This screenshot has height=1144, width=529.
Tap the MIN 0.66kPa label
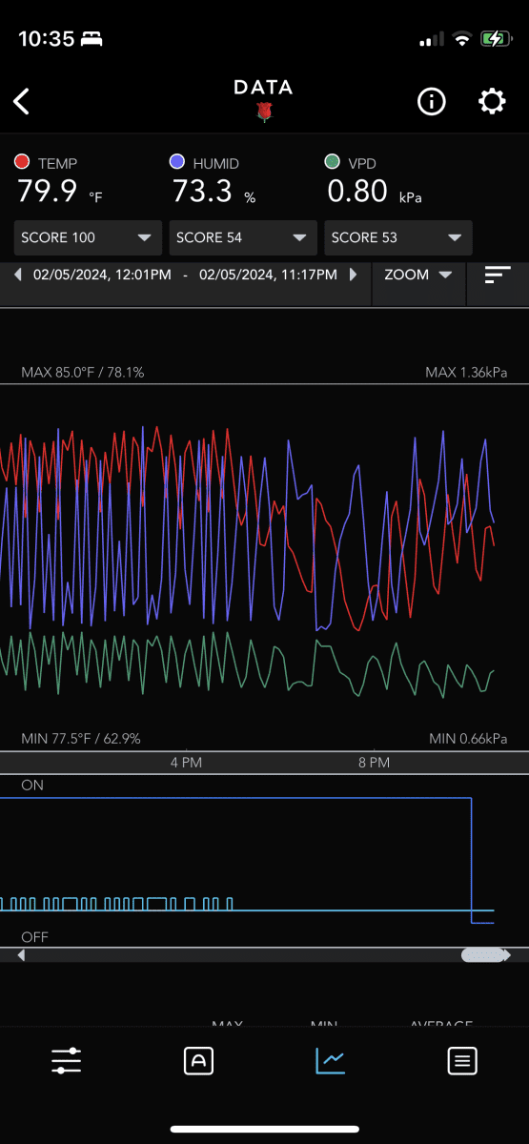click(468, 738)
